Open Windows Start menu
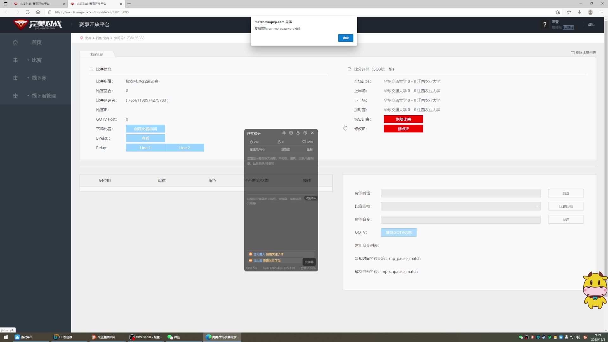Image resolution: width=608 pixels, height=342 pixels. [x=5, y=337]
